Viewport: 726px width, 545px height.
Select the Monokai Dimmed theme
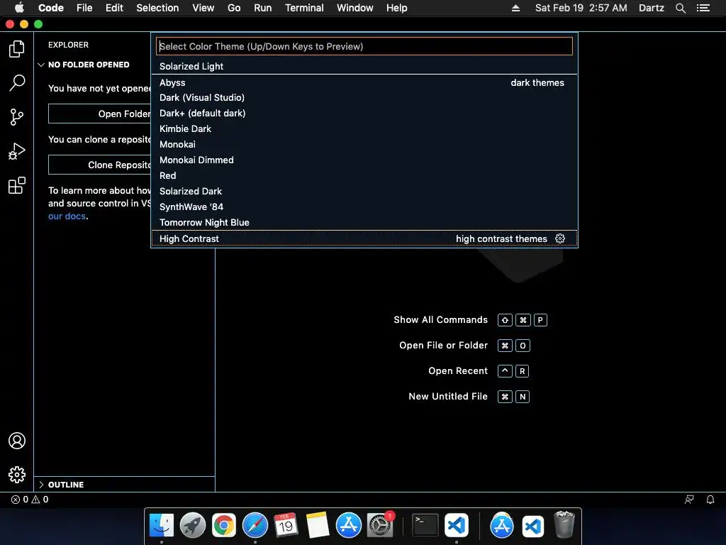[x=364, y=160]
